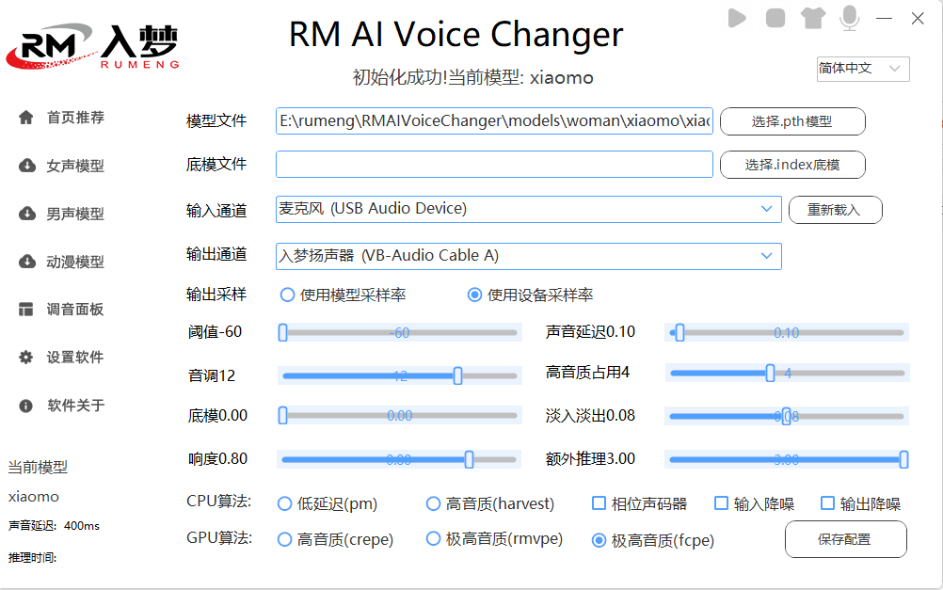Open 设置软件 page
This screenshot has height=590, width=943.
75,358
